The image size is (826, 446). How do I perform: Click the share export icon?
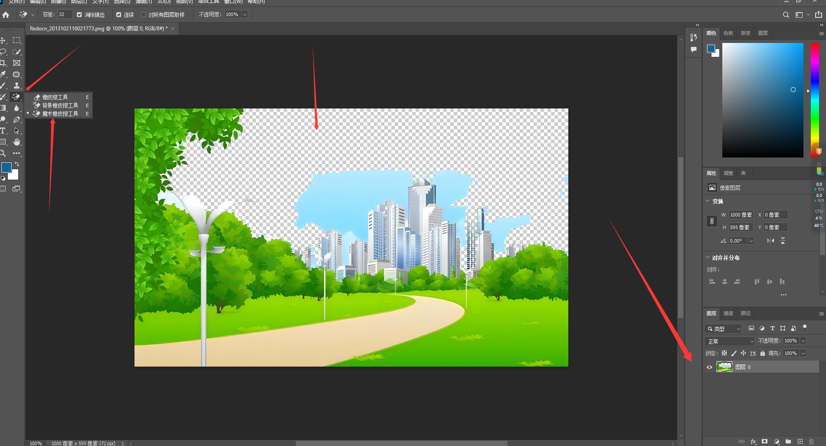818,15
